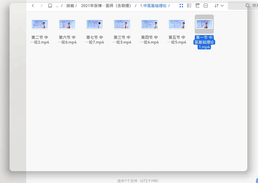This screenshot has height=183, width=258.
Task: Click the file name 第二节 中…论2.mp4
Action: (x=40, y=40)
